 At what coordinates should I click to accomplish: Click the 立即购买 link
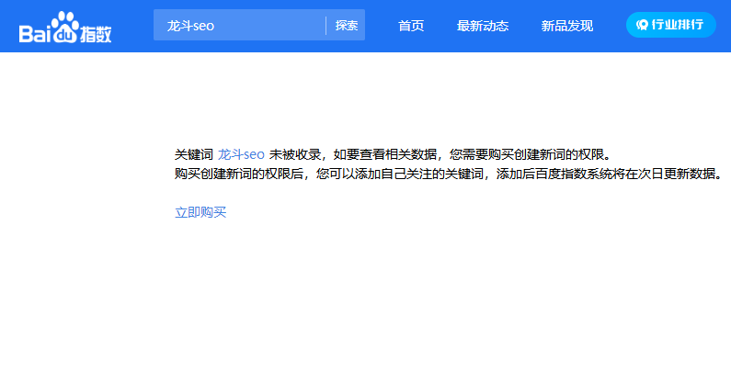pos(200,212)
